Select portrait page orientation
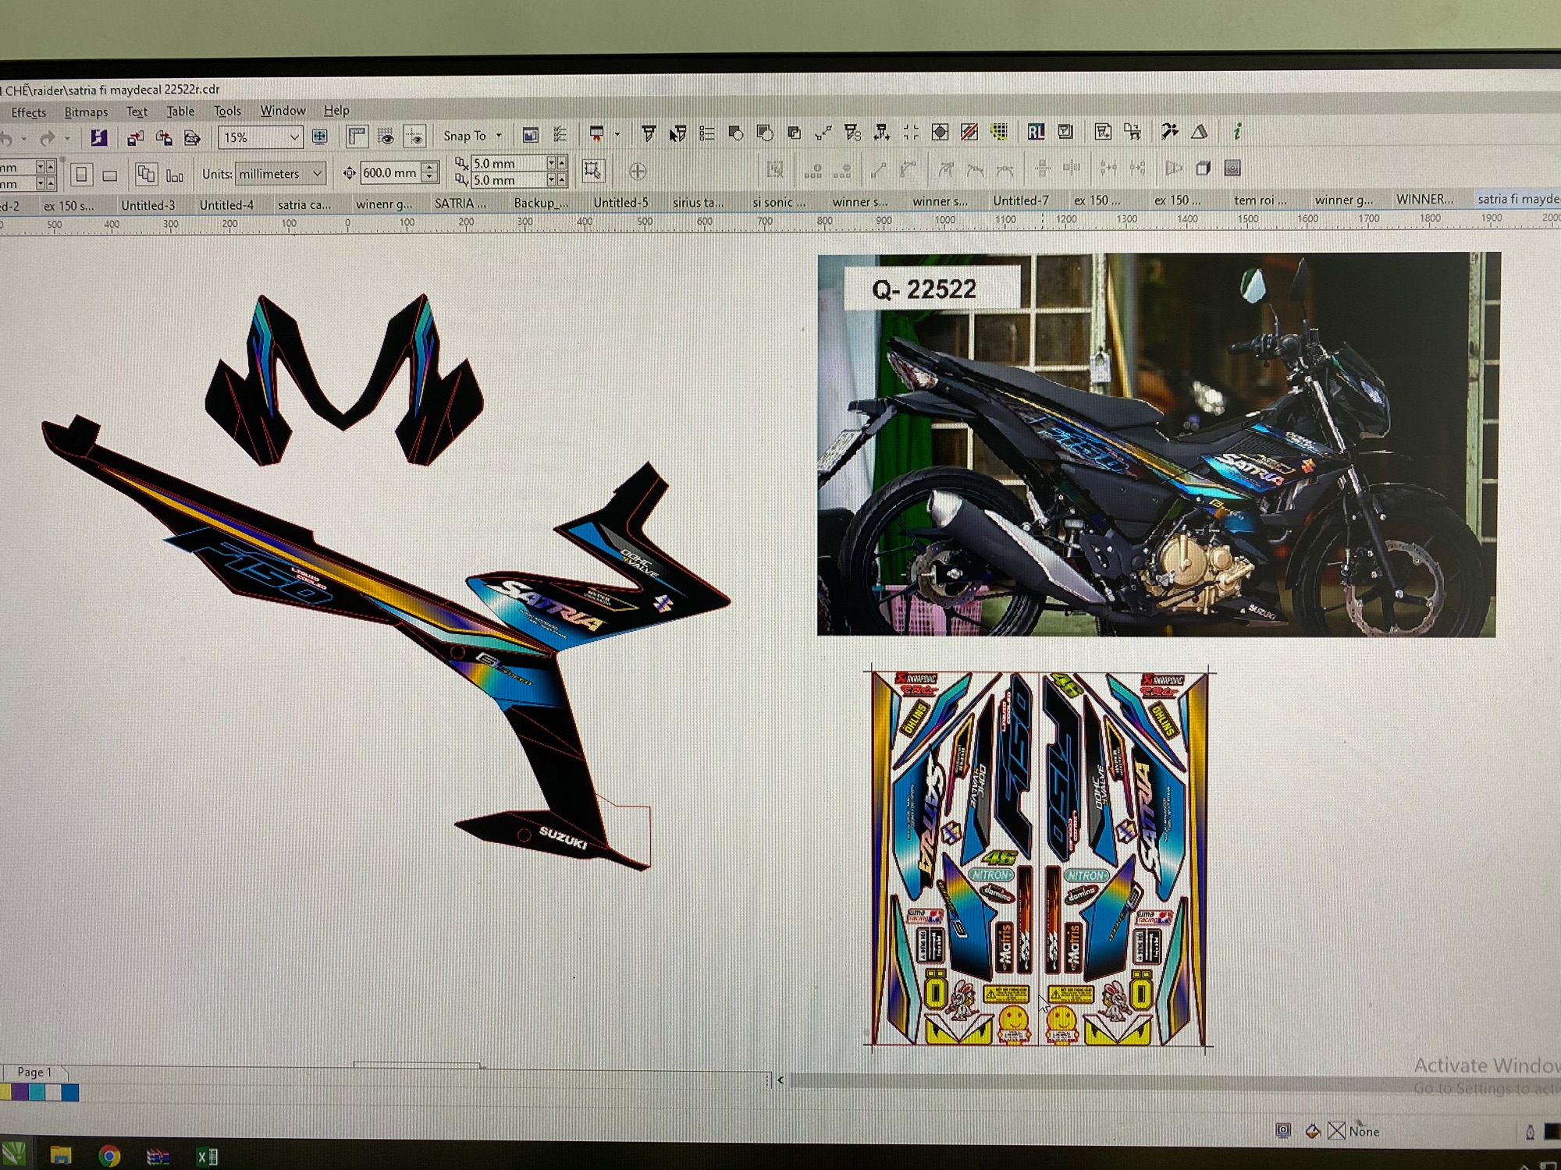Image resolution: width=1561 pixels, height=1170 pixels. (81, 175)
